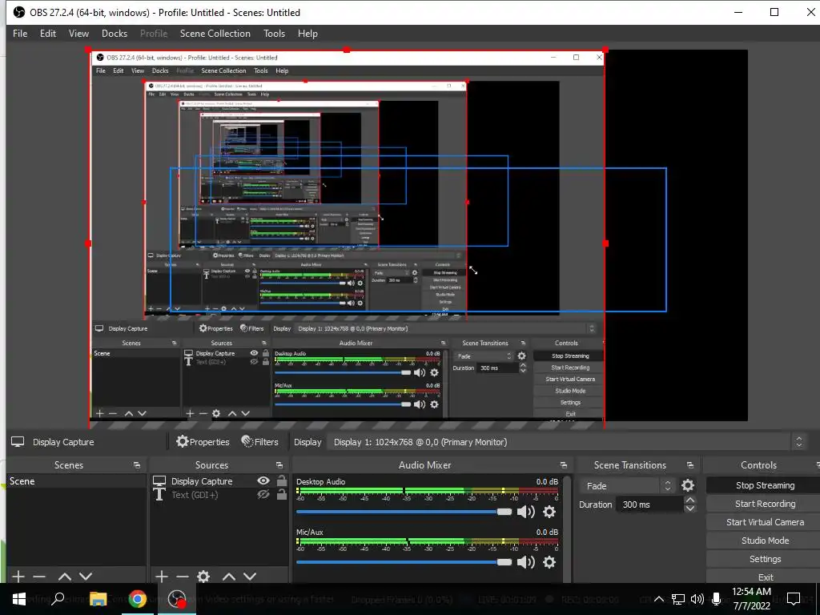
Task: Move scene up arrow in Scenes panel
Action: (x=65, y=577)
